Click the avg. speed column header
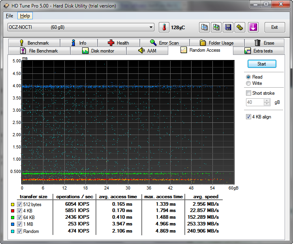Viewport: 293px width, 244px height. tap(206, 197)
